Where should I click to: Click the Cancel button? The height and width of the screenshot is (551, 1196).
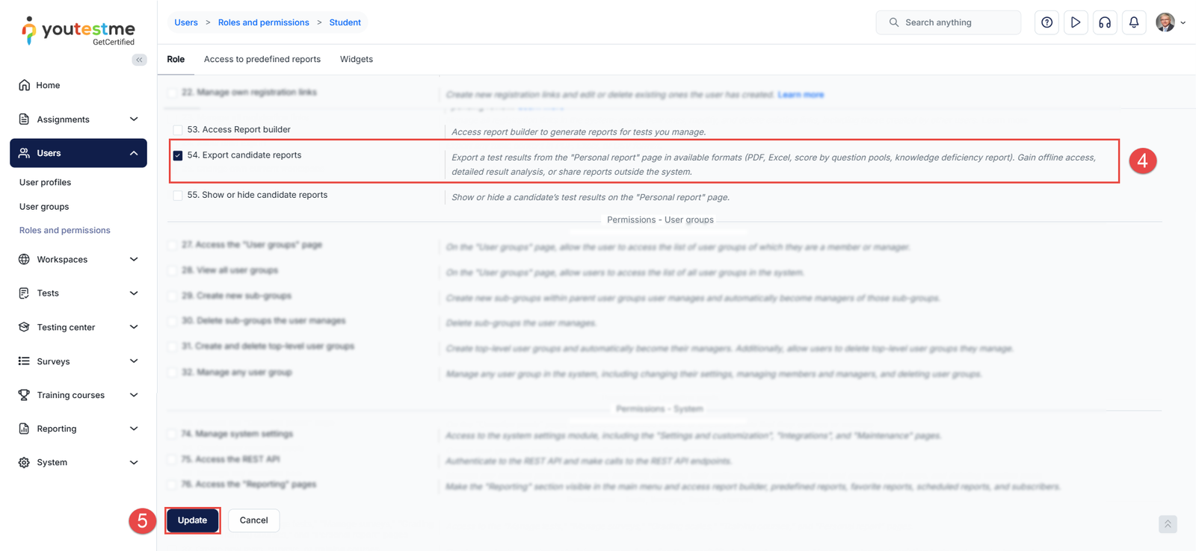[x=253, y=520]
